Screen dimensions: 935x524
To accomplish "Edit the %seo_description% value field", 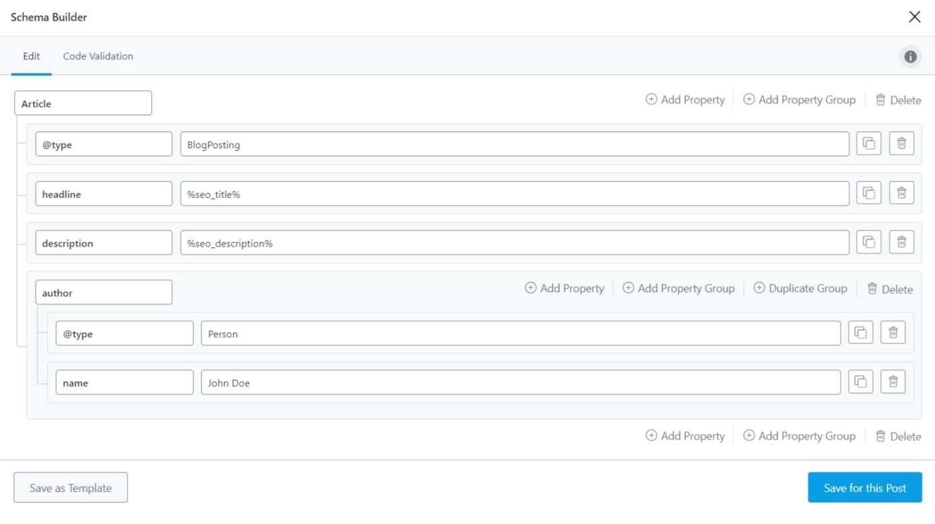I will point(515,243).
